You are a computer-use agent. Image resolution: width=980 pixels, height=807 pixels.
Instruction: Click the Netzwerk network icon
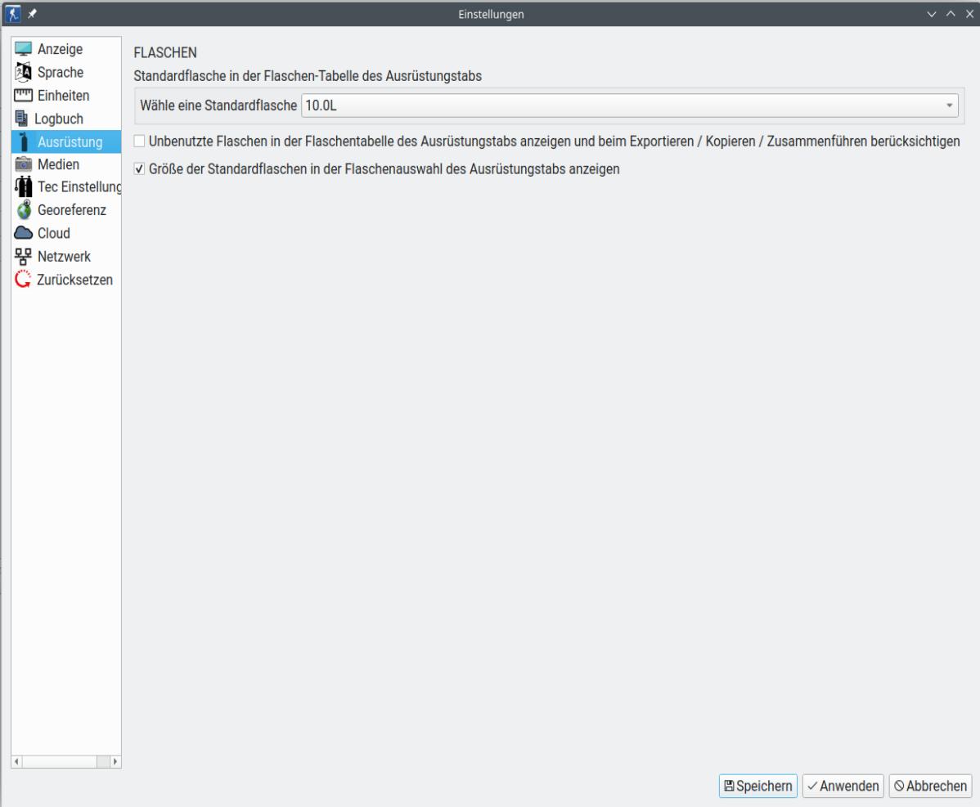point(24,257)
